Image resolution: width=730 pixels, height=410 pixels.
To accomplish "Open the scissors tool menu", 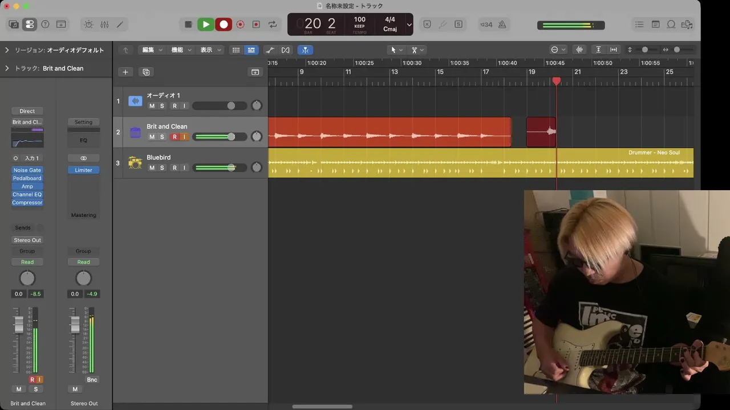I will click(x=418, y=50).
